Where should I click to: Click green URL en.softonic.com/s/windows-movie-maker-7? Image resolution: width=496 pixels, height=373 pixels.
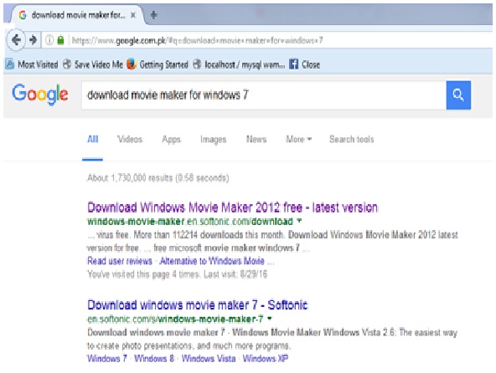175,319
